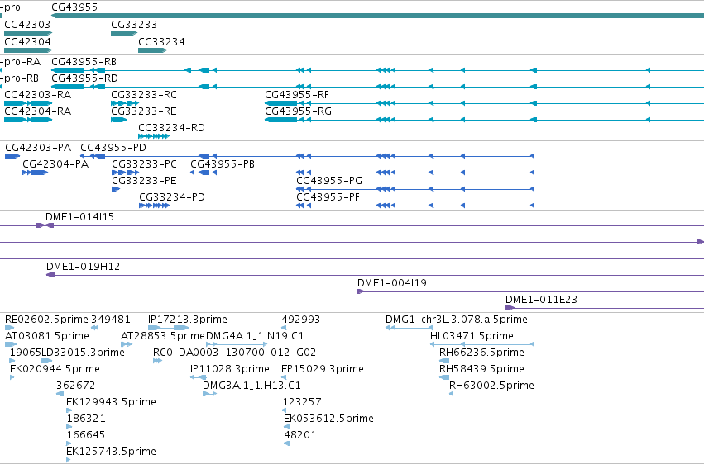Screen dimensions: 704x464
Task: Select the CG43955-PF protein label
Action: tap(328, 197)
